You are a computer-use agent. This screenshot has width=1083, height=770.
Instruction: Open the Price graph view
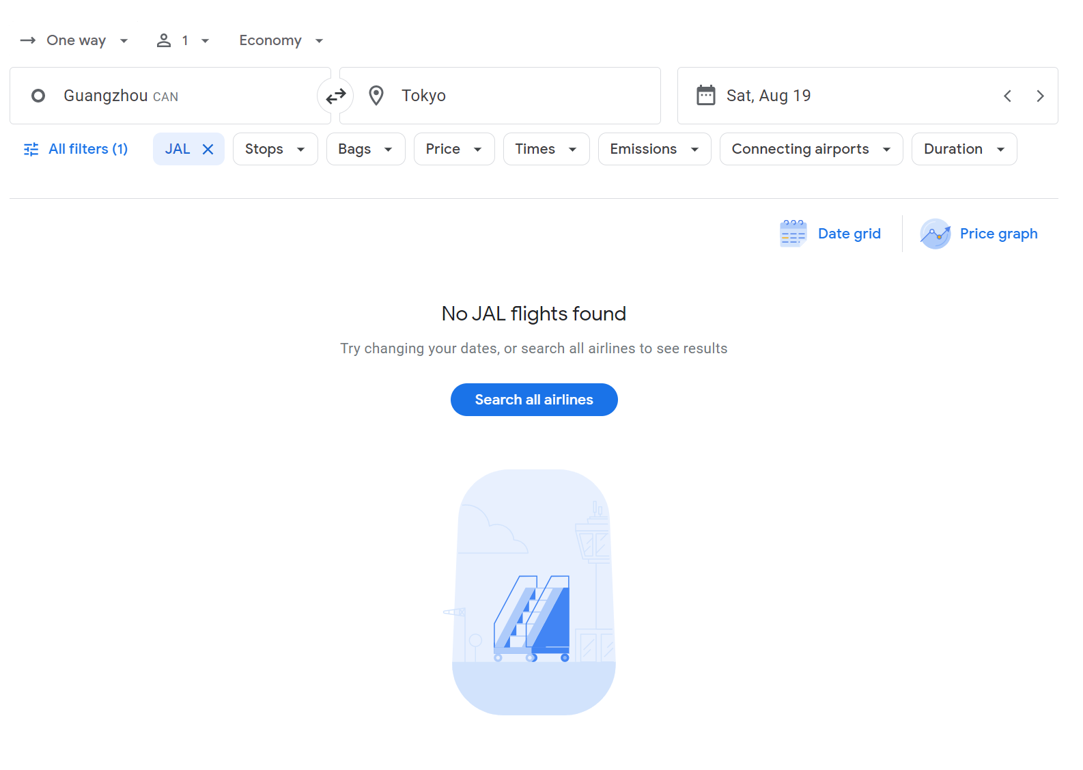coord(979,234)
